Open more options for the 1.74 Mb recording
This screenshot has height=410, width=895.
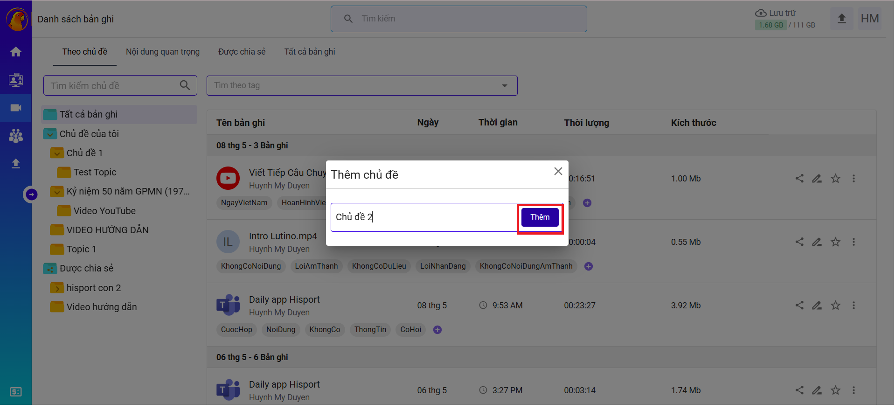tap(853, 390)
